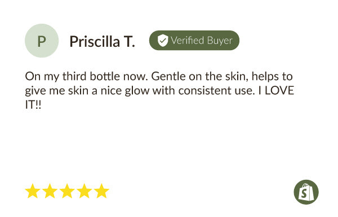
Task: Select the first yellow star
Action: [x=33, y=191]
